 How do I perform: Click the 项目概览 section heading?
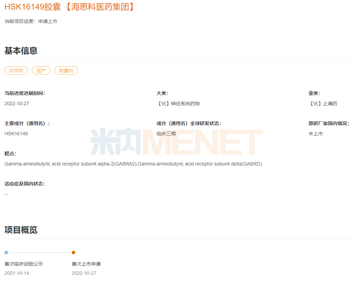pos(21,230)
